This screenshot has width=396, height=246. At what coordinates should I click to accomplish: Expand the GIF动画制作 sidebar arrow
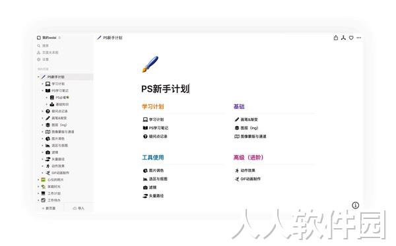[42, 173]
